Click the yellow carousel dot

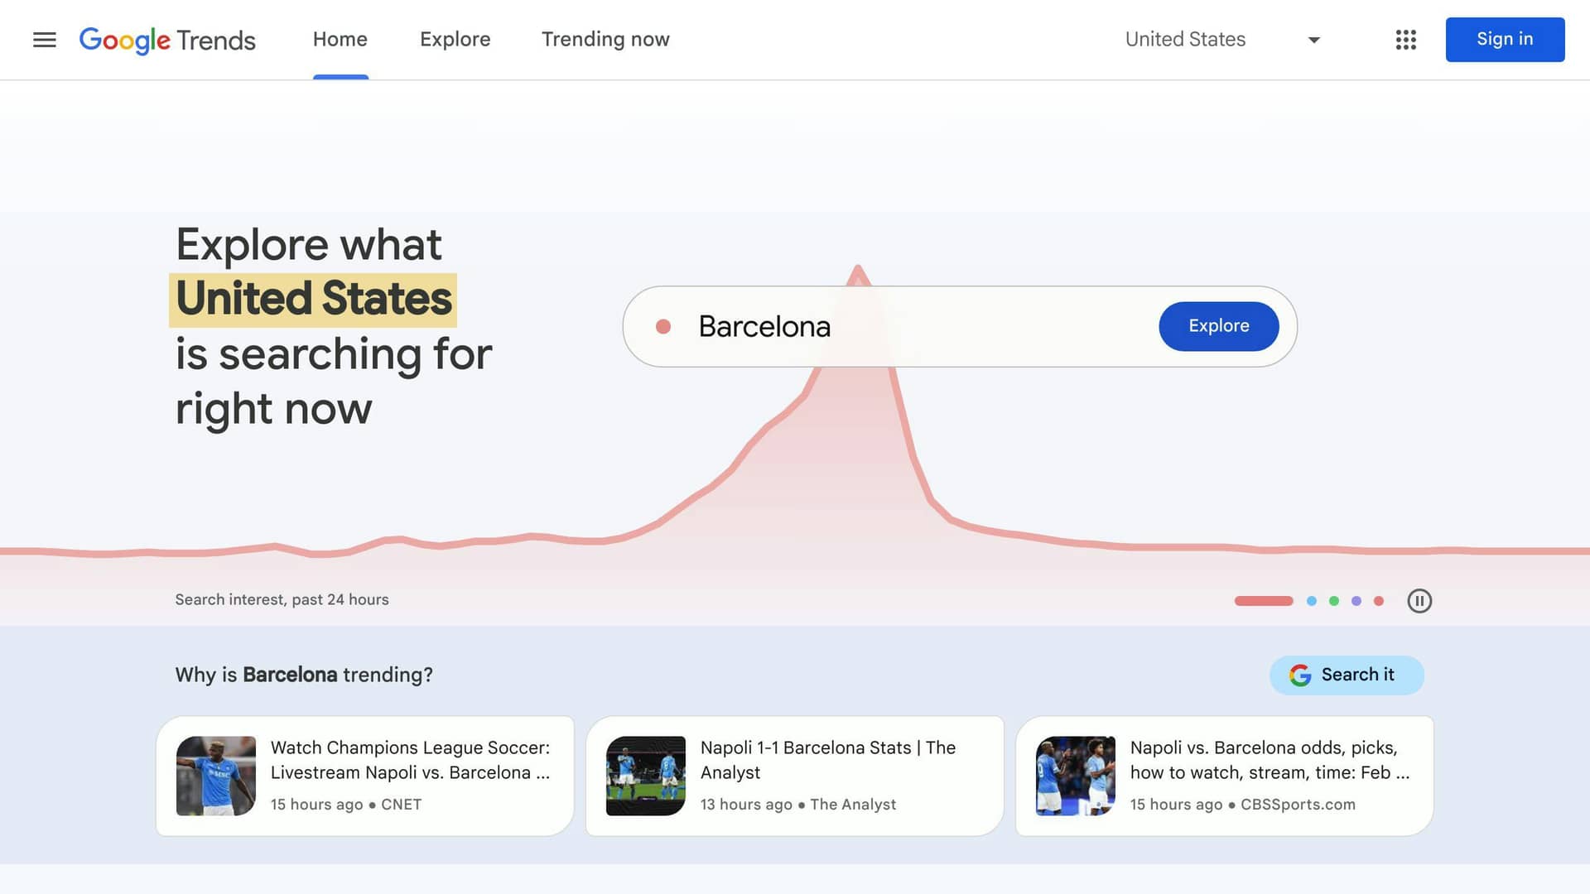click(1379, 601)
